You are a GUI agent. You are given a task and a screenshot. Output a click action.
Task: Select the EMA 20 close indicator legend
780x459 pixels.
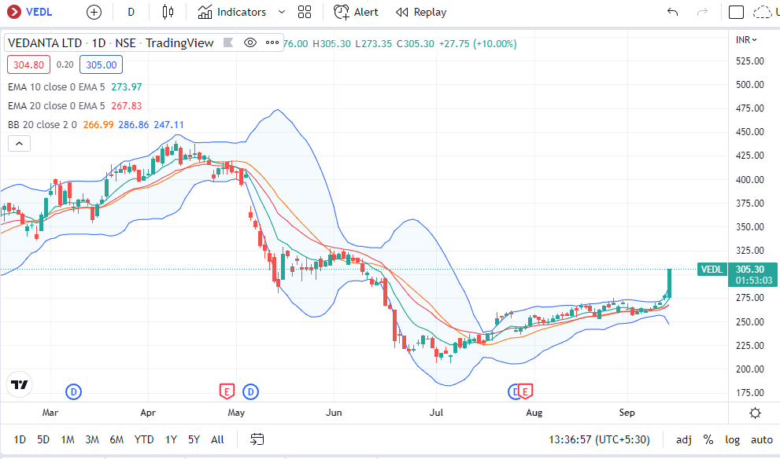pyautogui.click(x=56, y=106)
